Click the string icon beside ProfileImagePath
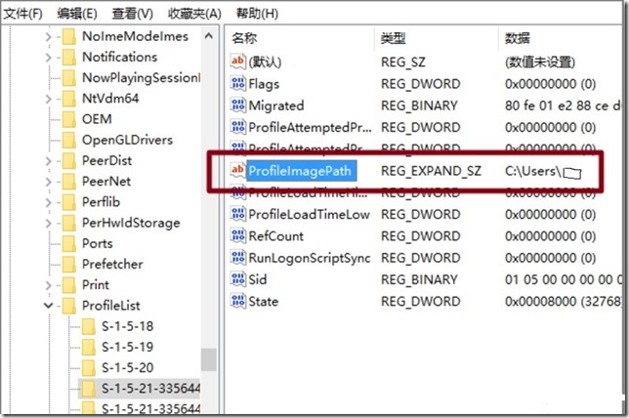This screenshot has width=629, height=418. pyautogui.click(x=236, y=171)
